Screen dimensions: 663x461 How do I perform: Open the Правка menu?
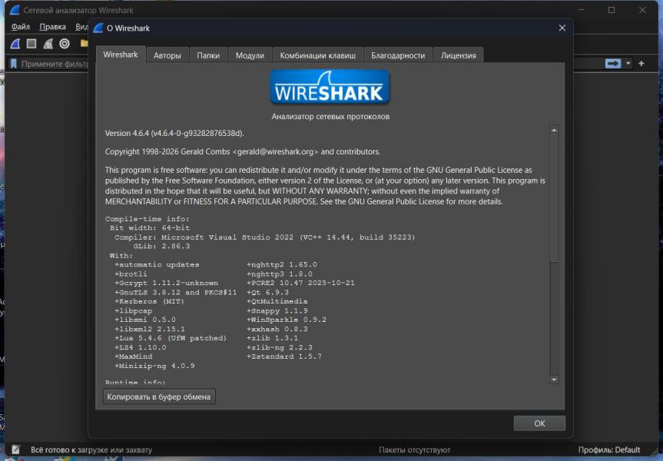pos(52,27)
